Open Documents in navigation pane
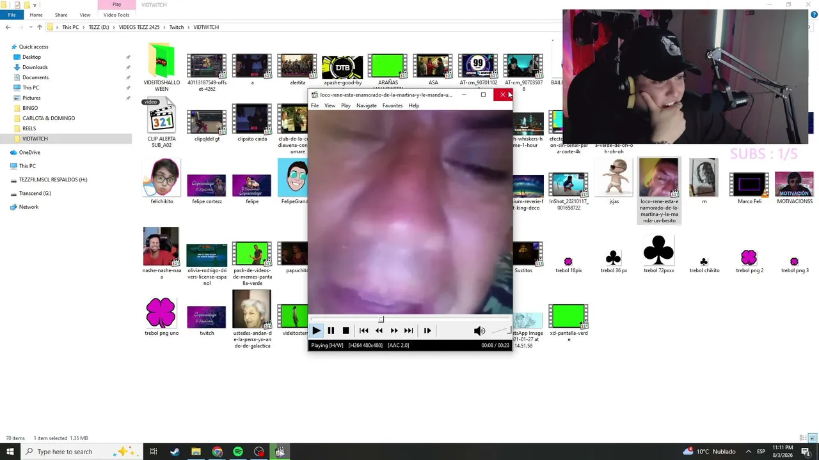Screen dimensions: 819x460 (35, 77)
